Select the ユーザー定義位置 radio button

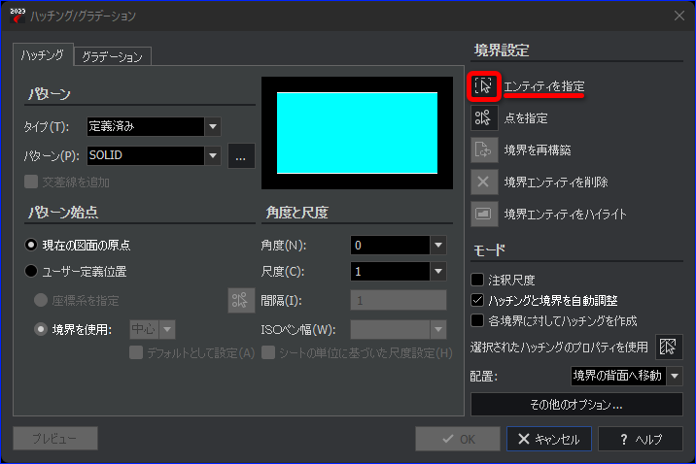point(31,271)
